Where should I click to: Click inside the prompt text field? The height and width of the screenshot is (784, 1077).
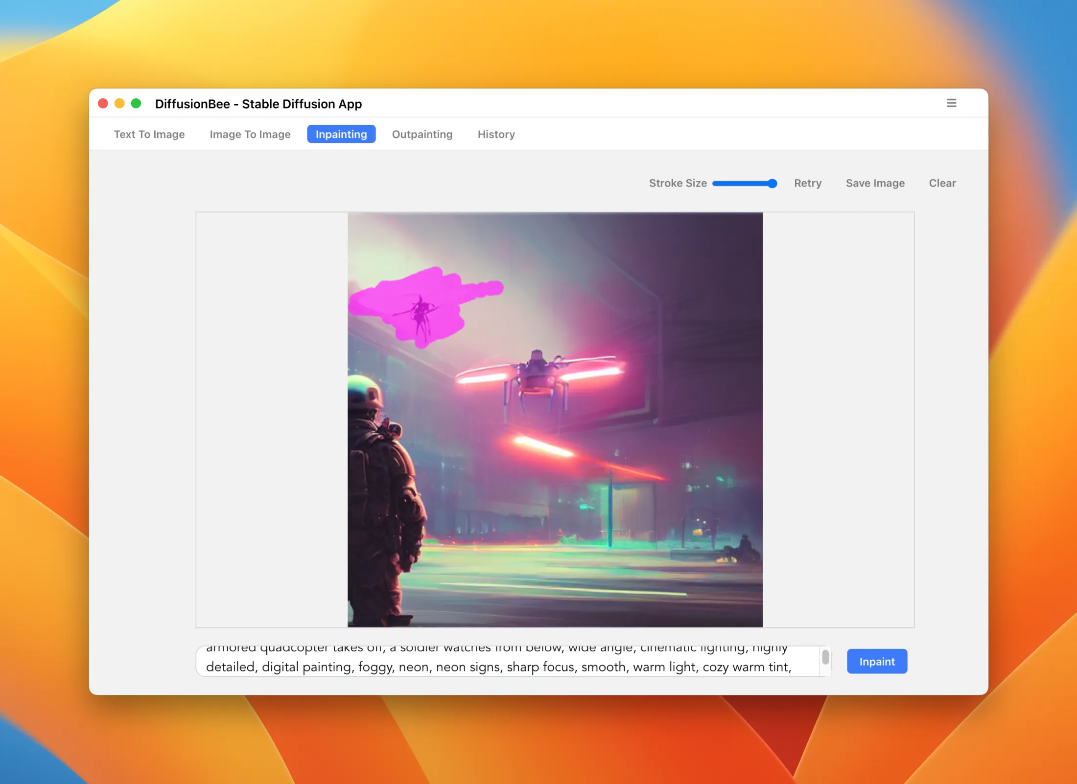tap(499, 662)
